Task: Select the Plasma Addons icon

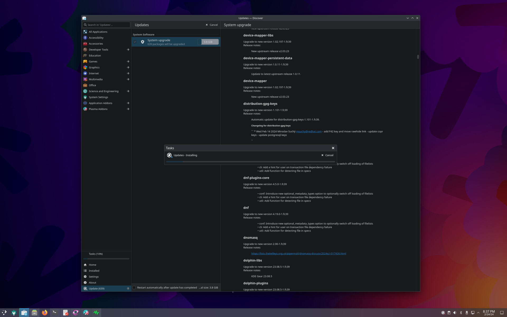Action: tap(85, 109)
